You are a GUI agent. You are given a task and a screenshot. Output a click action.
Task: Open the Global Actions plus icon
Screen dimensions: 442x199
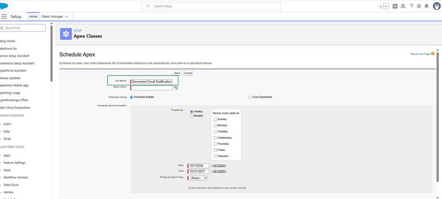(x=395, y=6)
